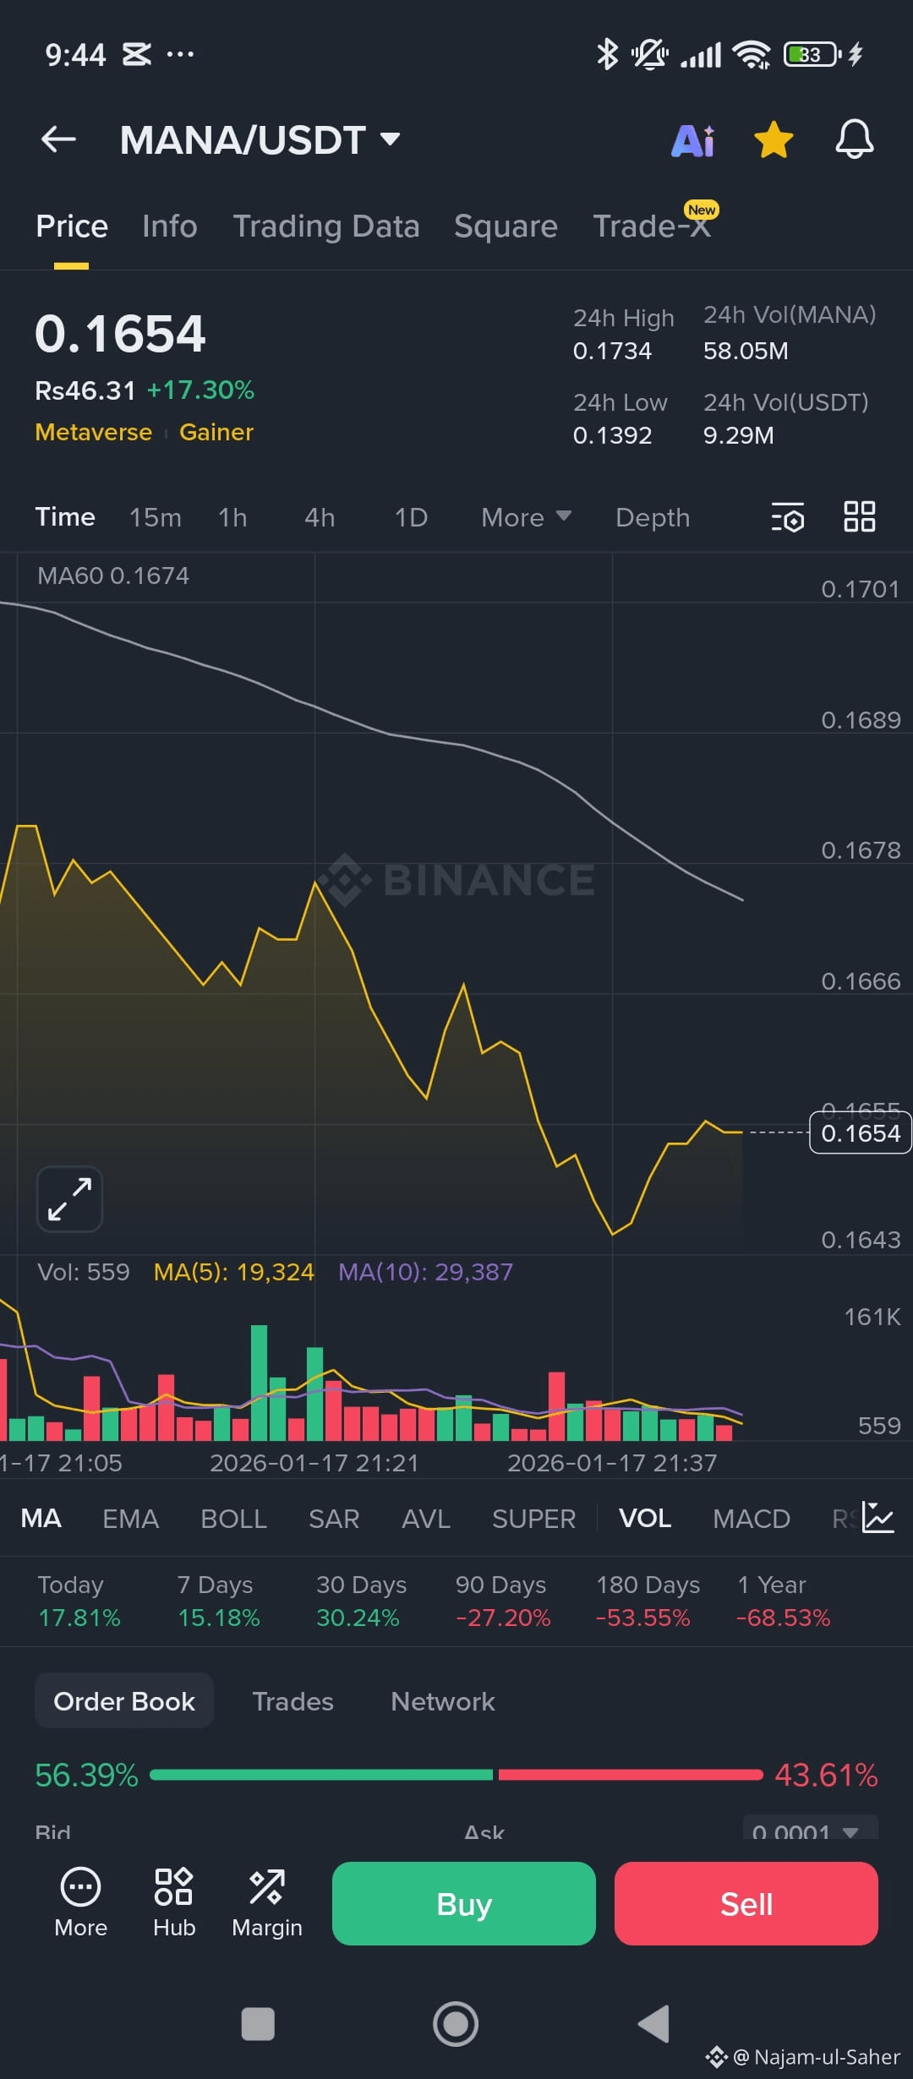This screenshot has width=913, height=2079.
Task: Go back using the arrow icon
Action: pos(58,140)
